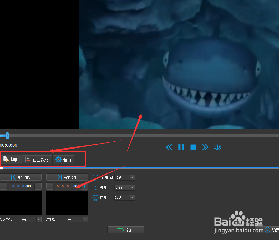Click the 00:00:00 playback time label
This screenshot has height=240, width=279.
click(x=8, y=145)
